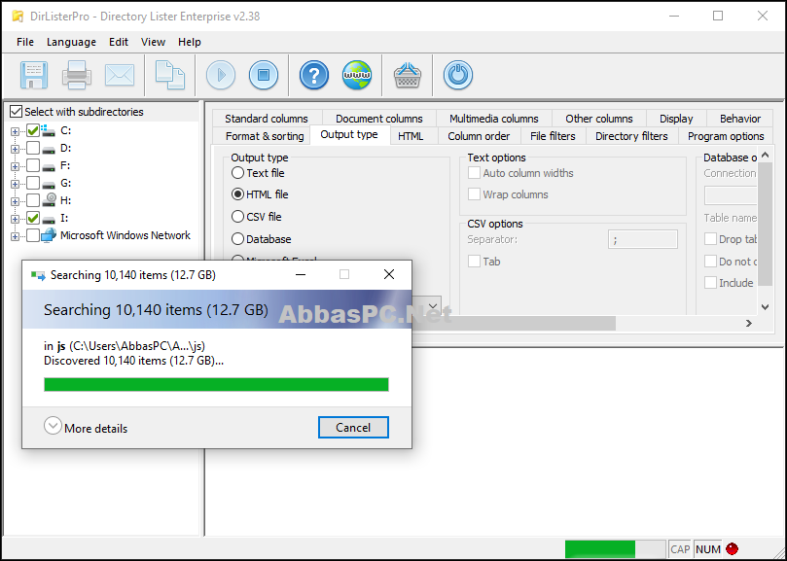Select the Text file output radio button
The width and height of the screenshot is (787, 561).
pos(237,173)
